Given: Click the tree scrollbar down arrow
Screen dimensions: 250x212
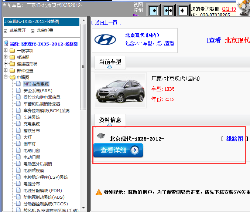Looking at the screenshot, I should pyautogui.click(x=83, y=208).
